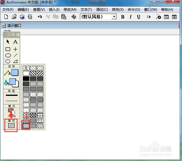Click the Import toolbar icon
The height and width of the screenshot is (161, 182).
(30, 17)
